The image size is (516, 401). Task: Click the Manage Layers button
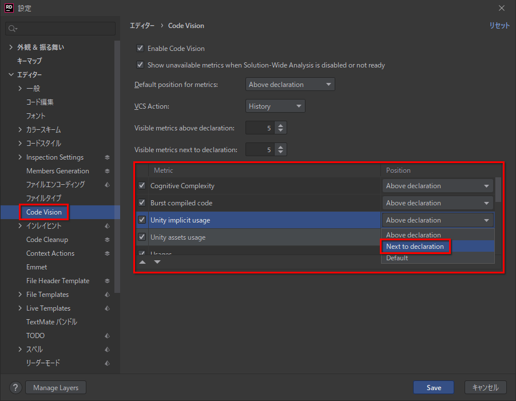click(x=55, y=387)
